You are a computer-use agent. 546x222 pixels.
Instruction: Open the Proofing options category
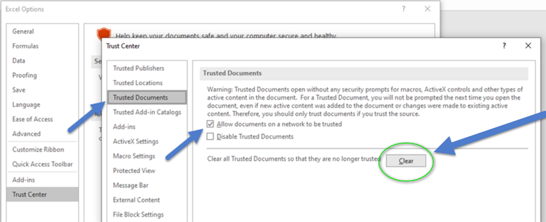coord(24,76)
